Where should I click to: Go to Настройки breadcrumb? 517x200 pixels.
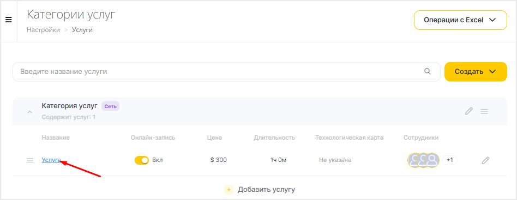coord(44,30)
